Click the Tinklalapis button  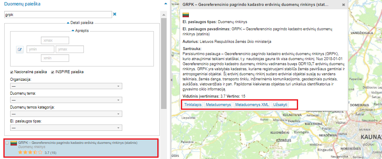[x=193, y=105]
